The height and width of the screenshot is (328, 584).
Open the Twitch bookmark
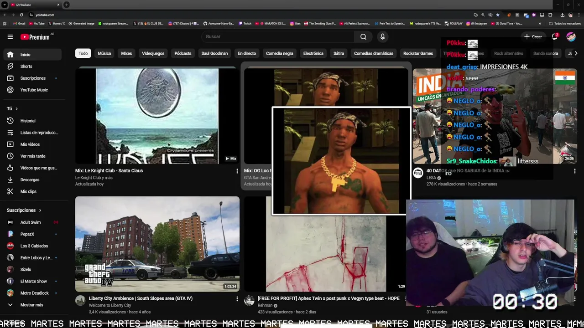click(x=245, y=23)
